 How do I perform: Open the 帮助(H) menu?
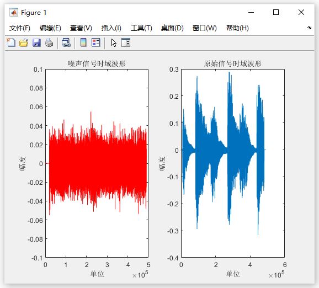[237, 28]
